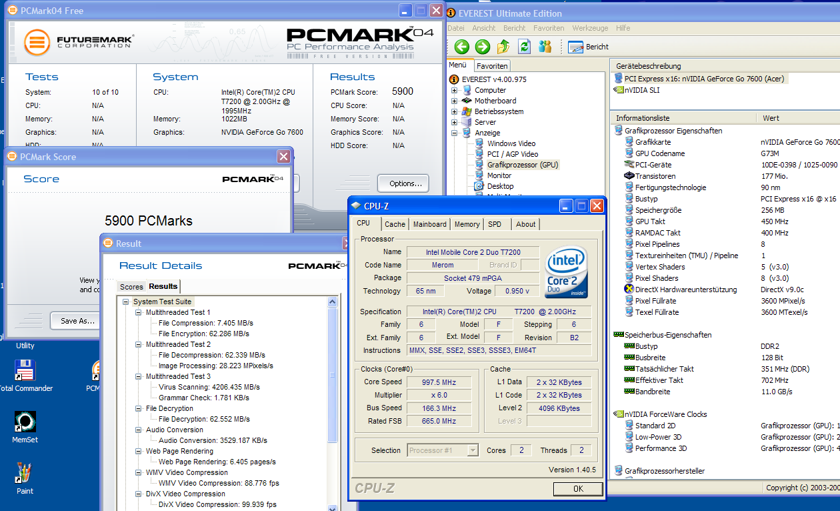Click Wert column header in EVEREST
Image resolution: width=840 pixels, height=511 pixels.
click(799, 118)
